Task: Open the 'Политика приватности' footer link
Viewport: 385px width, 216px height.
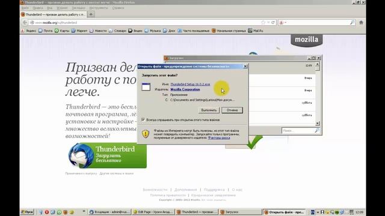Action: [168, 196]
